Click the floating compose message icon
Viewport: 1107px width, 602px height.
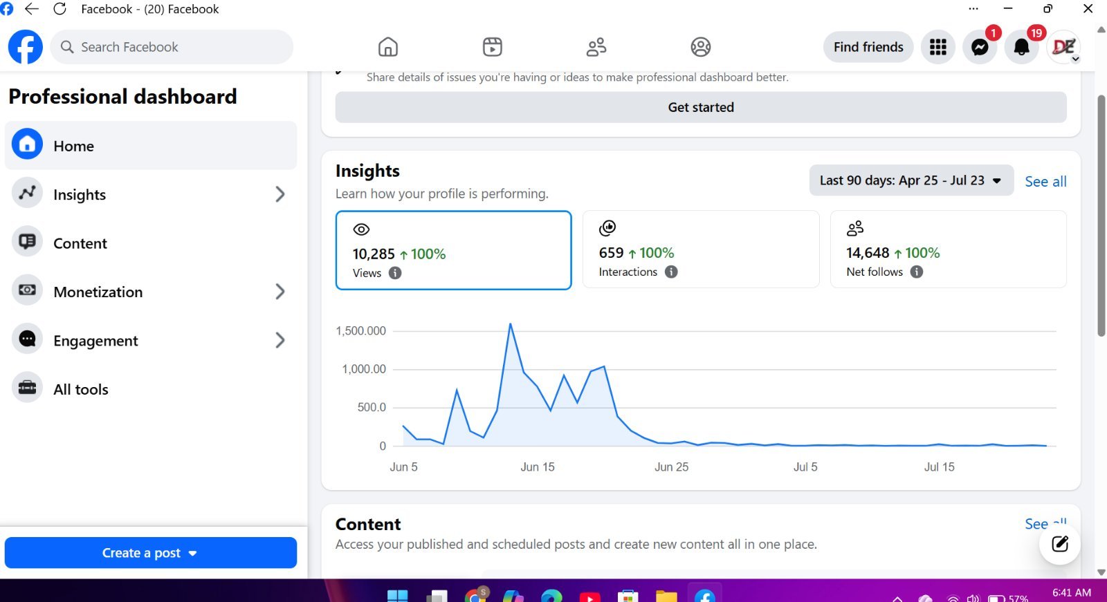(1060, 544)
